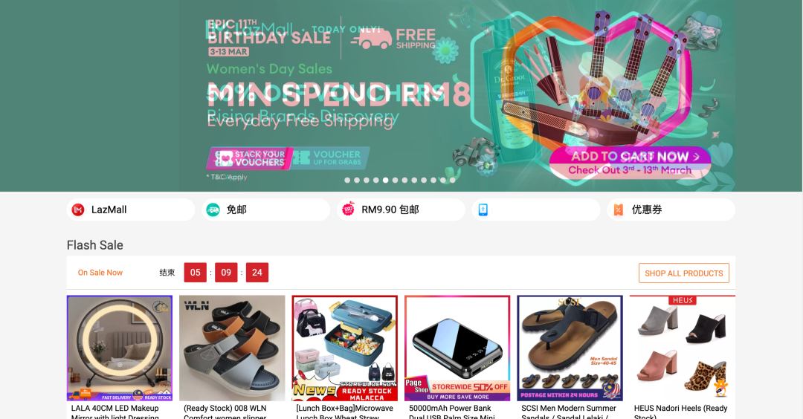Open the On Sale Now tab

100,273
